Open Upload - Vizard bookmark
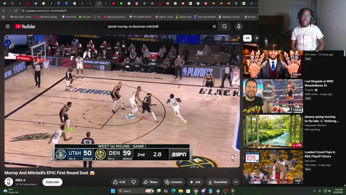This screenshot has height=195, width=346. coord(164,17)
